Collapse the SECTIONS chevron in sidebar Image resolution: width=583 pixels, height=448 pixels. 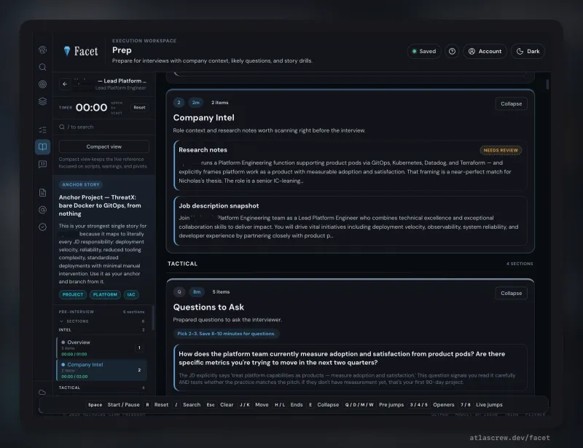coord(61,321)
